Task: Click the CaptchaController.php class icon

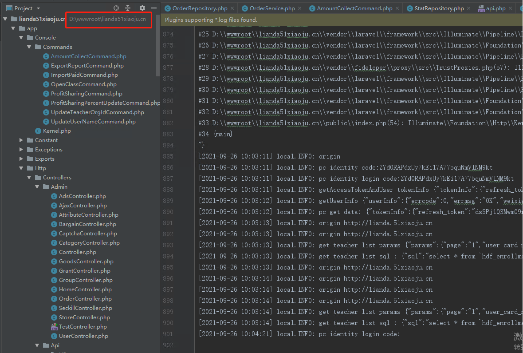Action: (x=54, y=234)
